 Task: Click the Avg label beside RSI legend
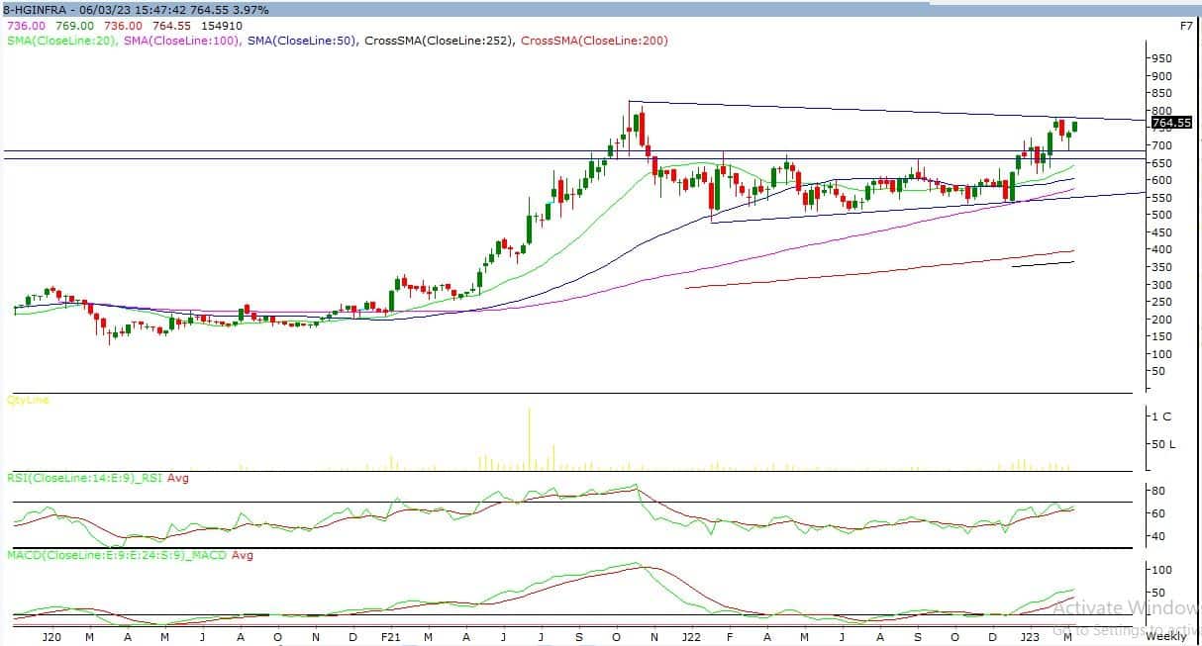179,478
